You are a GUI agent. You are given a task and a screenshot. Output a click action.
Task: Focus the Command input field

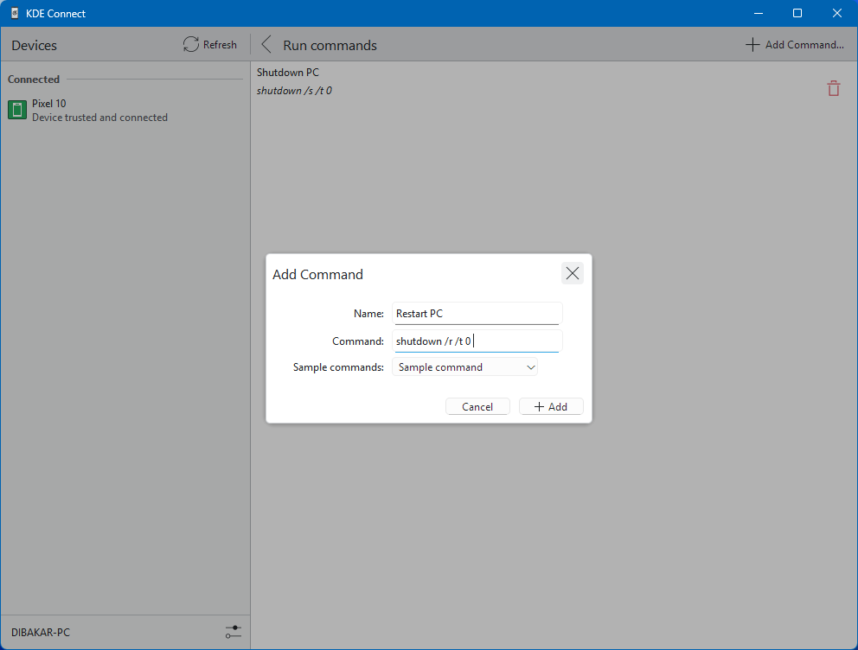[477, 341]
